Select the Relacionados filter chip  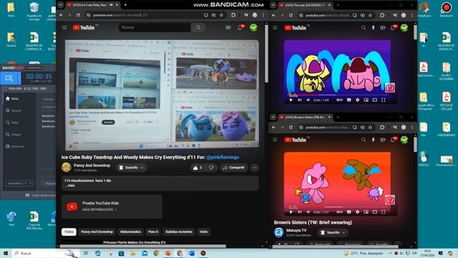tap(130, 231)
